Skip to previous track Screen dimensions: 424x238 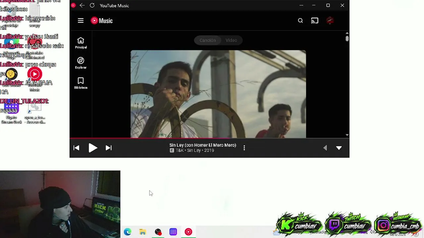click(77, 148)
